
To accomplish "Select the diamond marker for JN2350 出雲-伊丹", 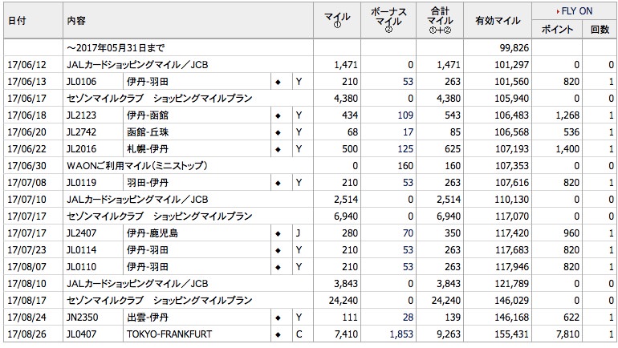I will (277, 318).
